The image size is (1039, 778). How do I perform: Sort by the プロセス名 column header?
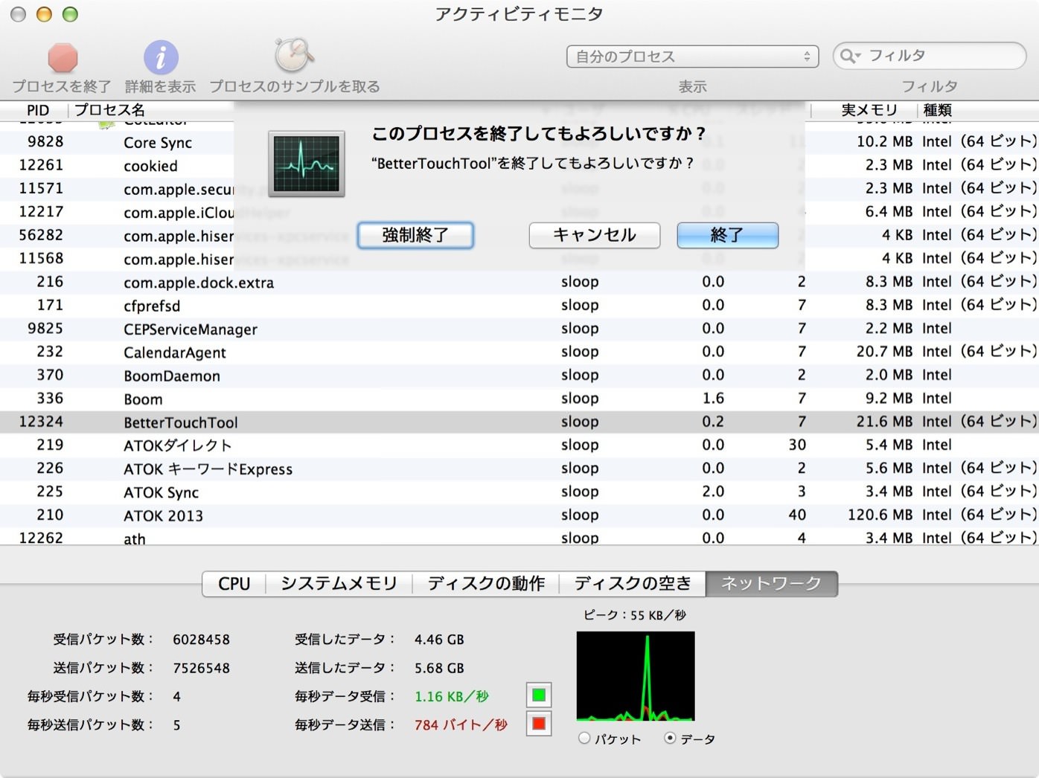109,110
